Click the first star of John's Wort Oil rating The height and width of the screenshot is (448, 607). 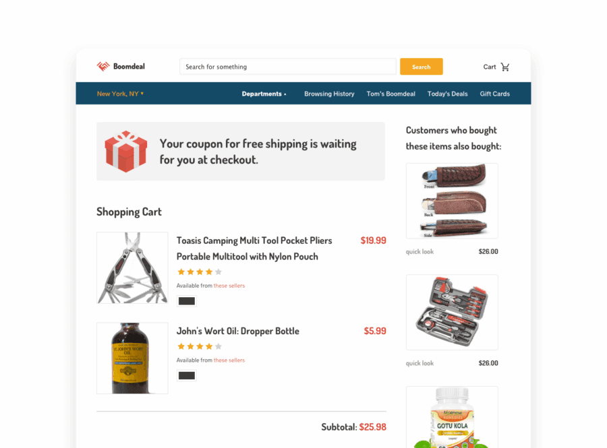point(181,346)
